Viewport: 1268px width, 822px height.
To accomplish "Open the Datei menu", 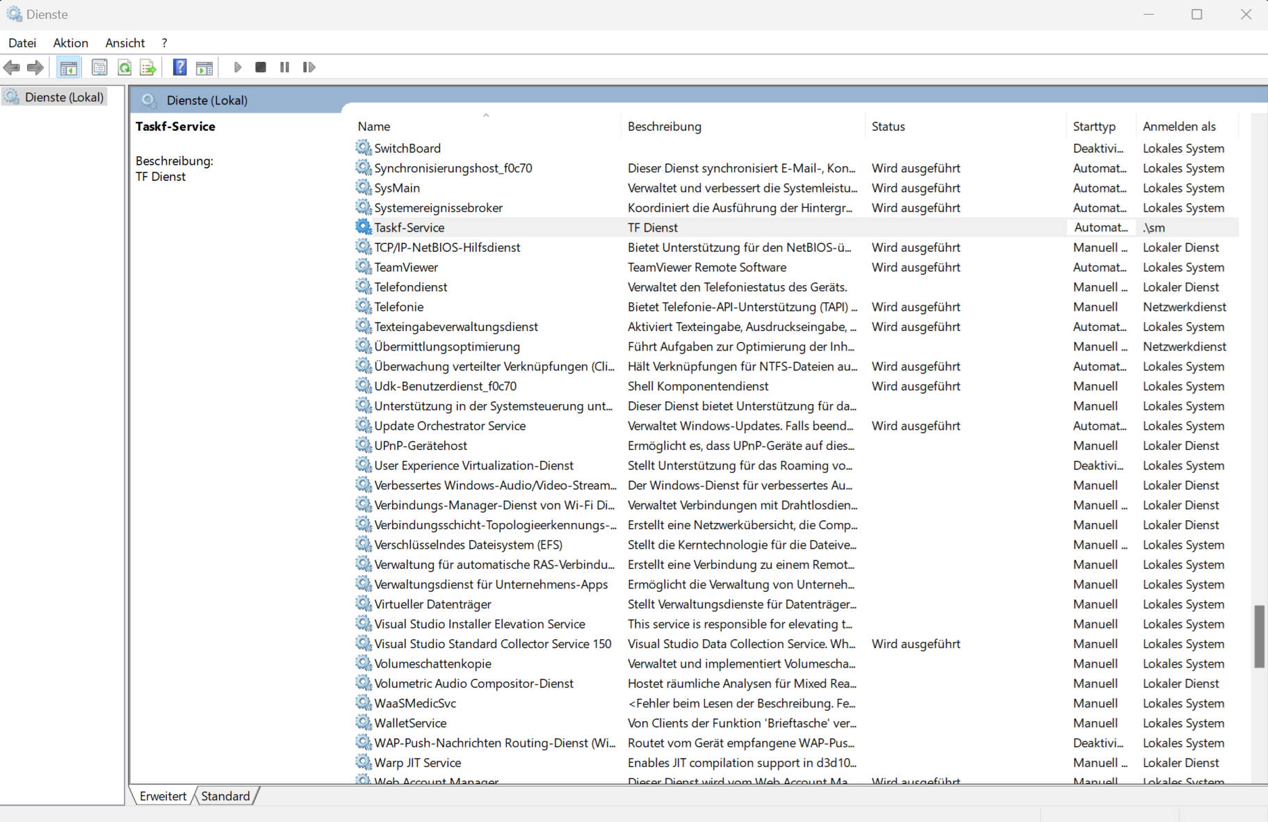I will (x=22, y=43).
